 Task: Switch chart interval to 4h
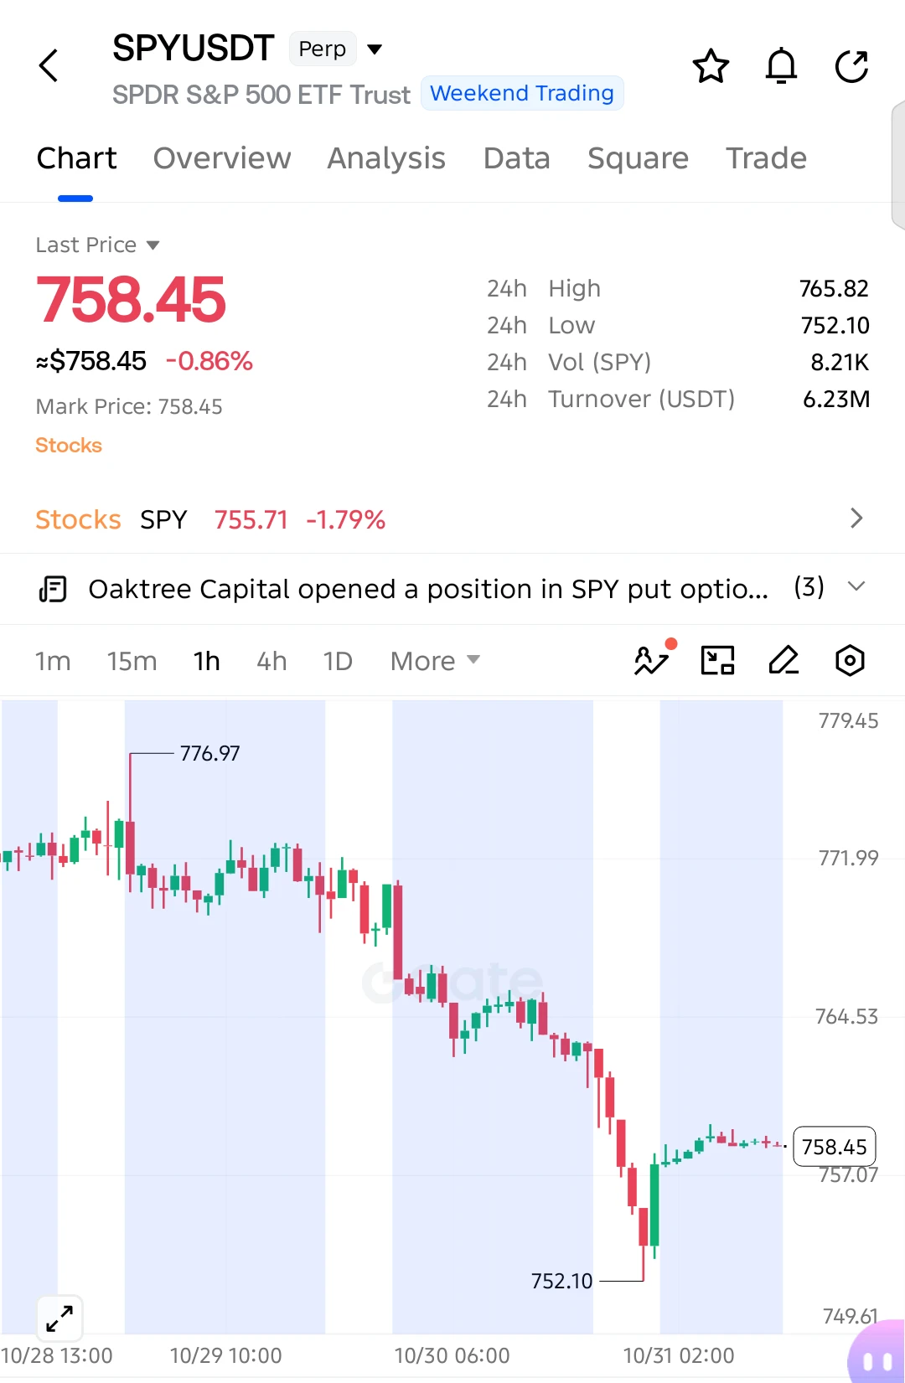(271, 661)
